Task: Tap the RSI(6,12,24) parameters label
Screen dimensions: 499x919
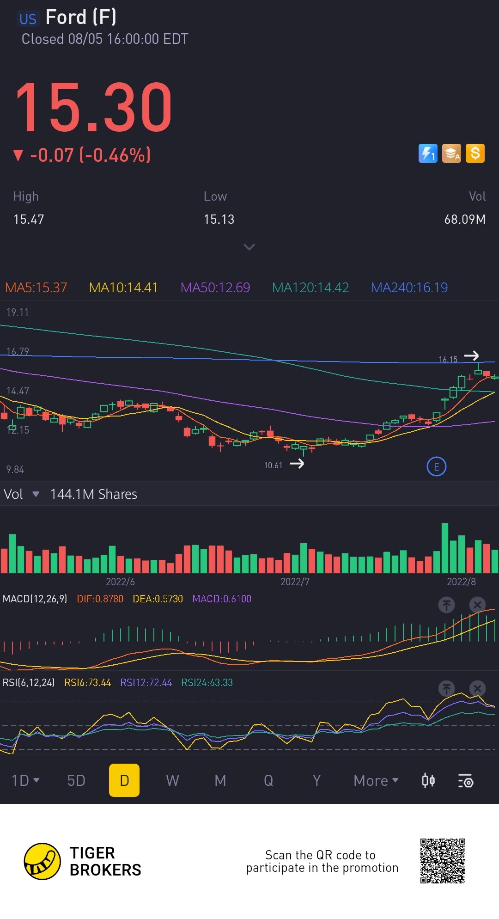Action: coord(29,683)
